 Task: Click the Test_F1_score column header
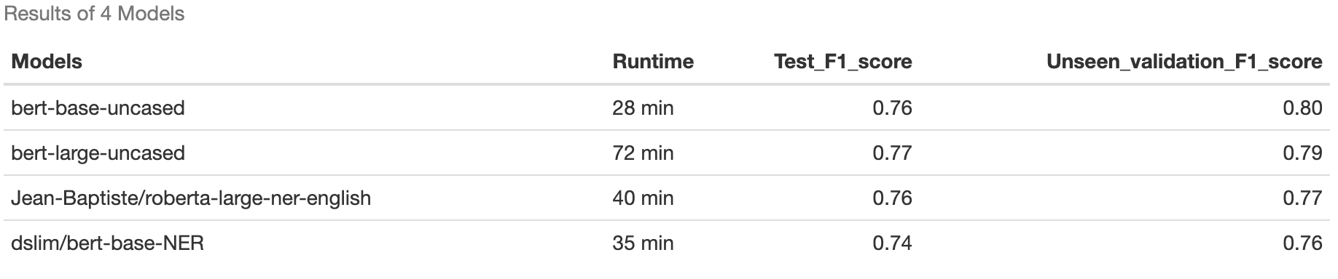click(842, 62)
